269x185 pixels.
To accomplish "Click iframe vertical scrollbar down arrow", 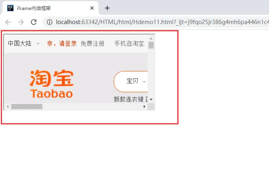I will click(151, 100).
